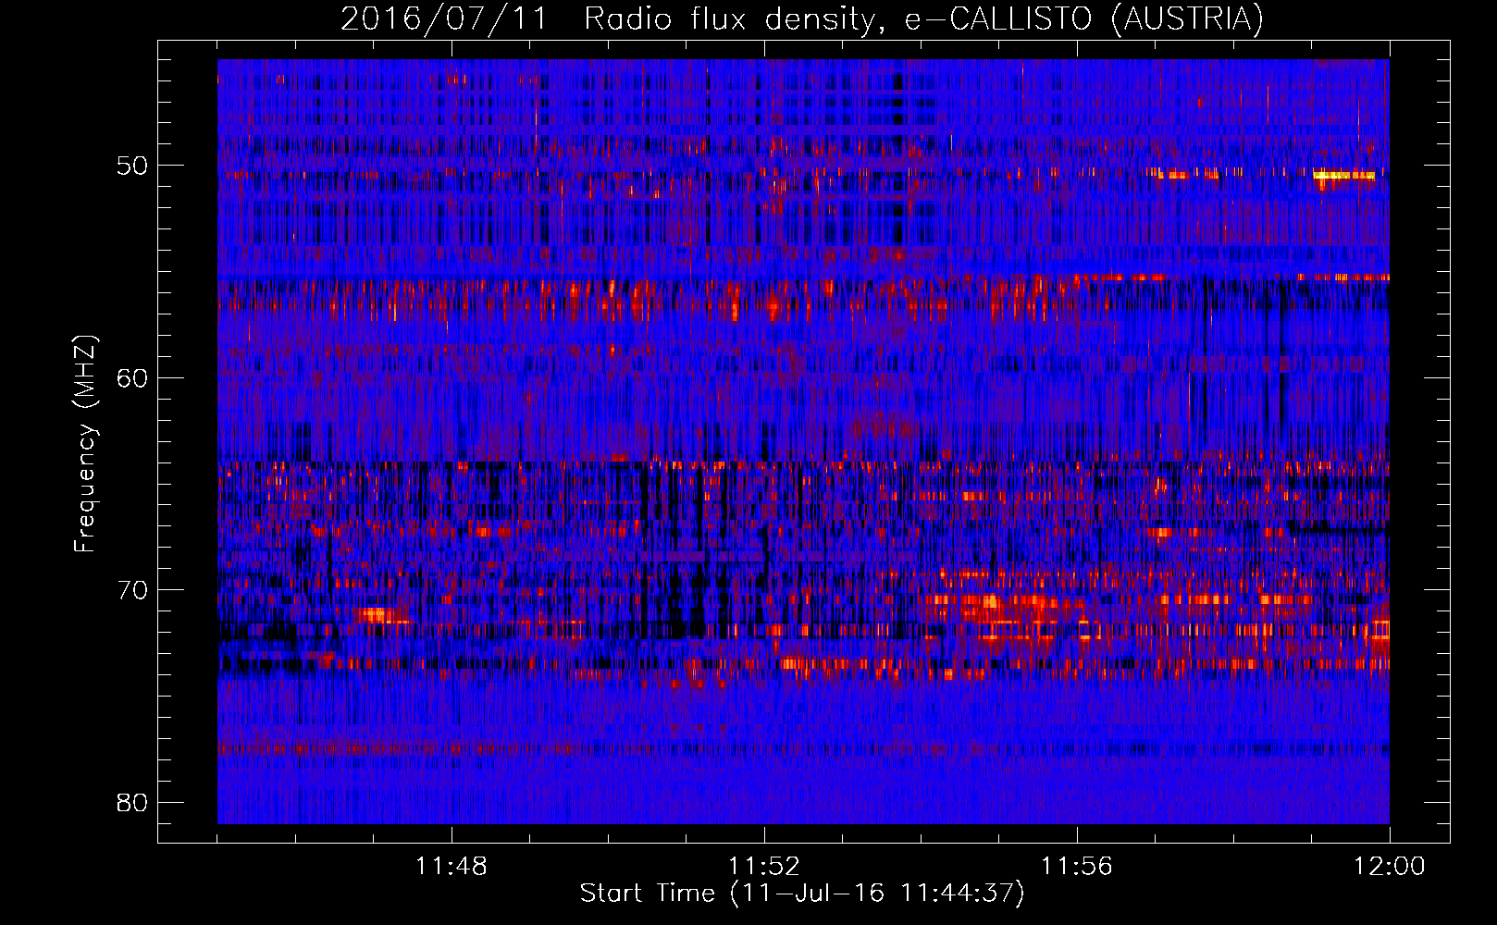This screenshot has width=1497, height=925.
Task: Click the 11:52 time tick label
Action: coord(764,867)
